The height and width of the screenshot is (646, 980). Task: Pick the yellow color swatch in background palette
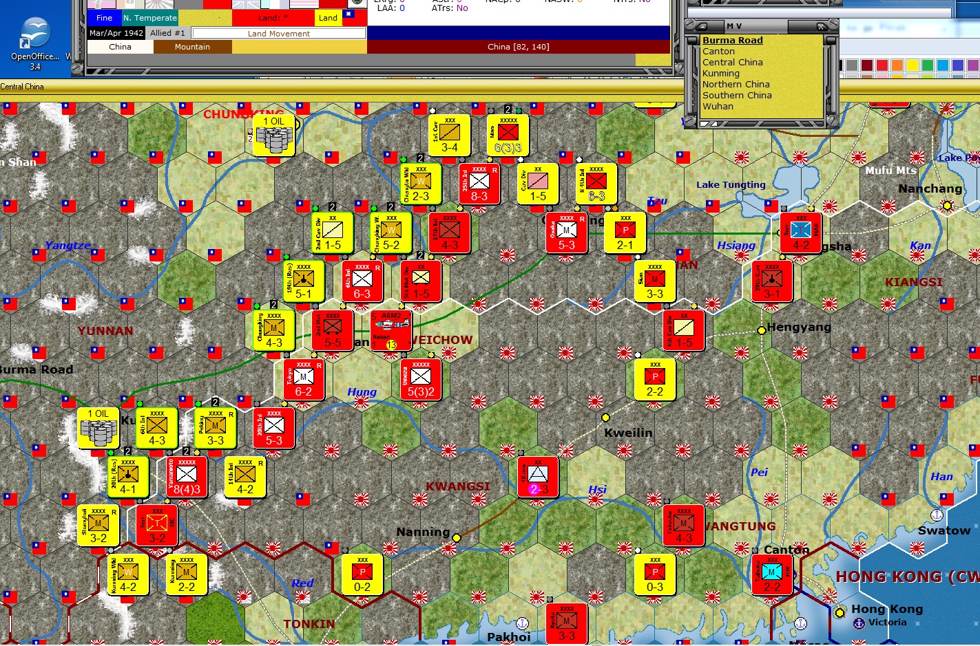pos(912,65)
